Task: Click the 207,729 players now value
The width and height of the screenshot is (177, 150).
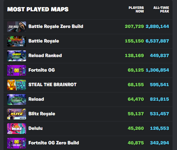Action: 134,26
